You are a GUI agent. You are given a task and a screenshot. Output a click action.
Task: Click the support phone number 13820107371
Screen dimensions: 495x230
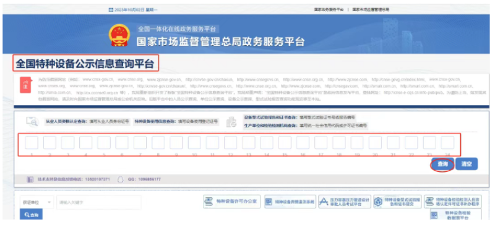[97, 179]
